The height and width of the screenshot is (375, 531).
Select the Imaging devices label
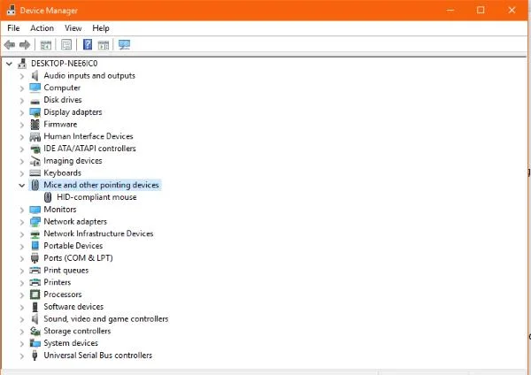73,160
